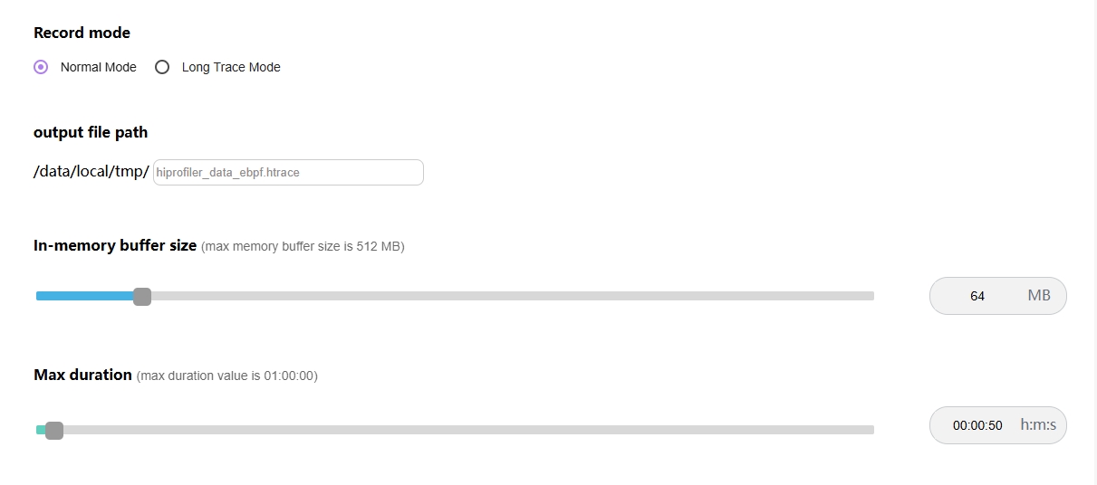Click the max memory buffer 512 MB hint
This screenshot has width=1097, height=485.
point(303,246)
